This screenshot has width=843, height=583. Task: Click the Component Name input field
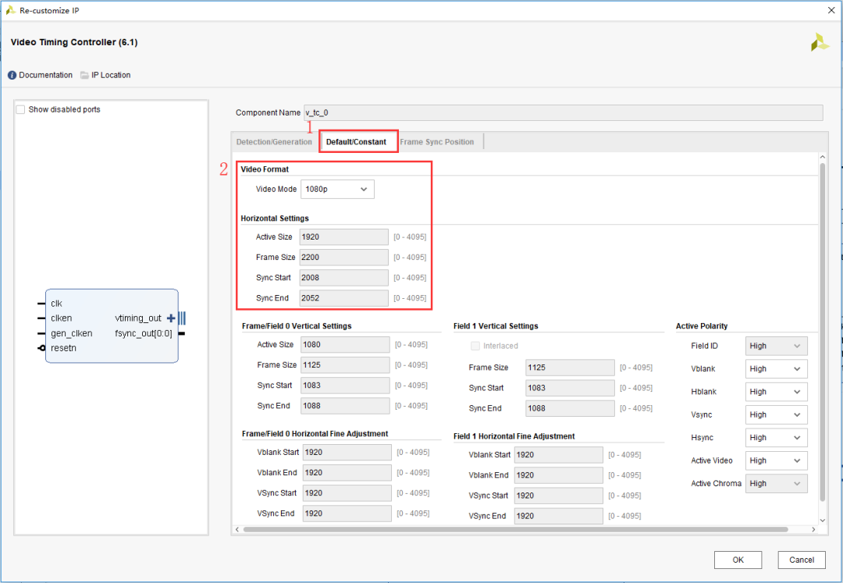(x=562, y=113)
